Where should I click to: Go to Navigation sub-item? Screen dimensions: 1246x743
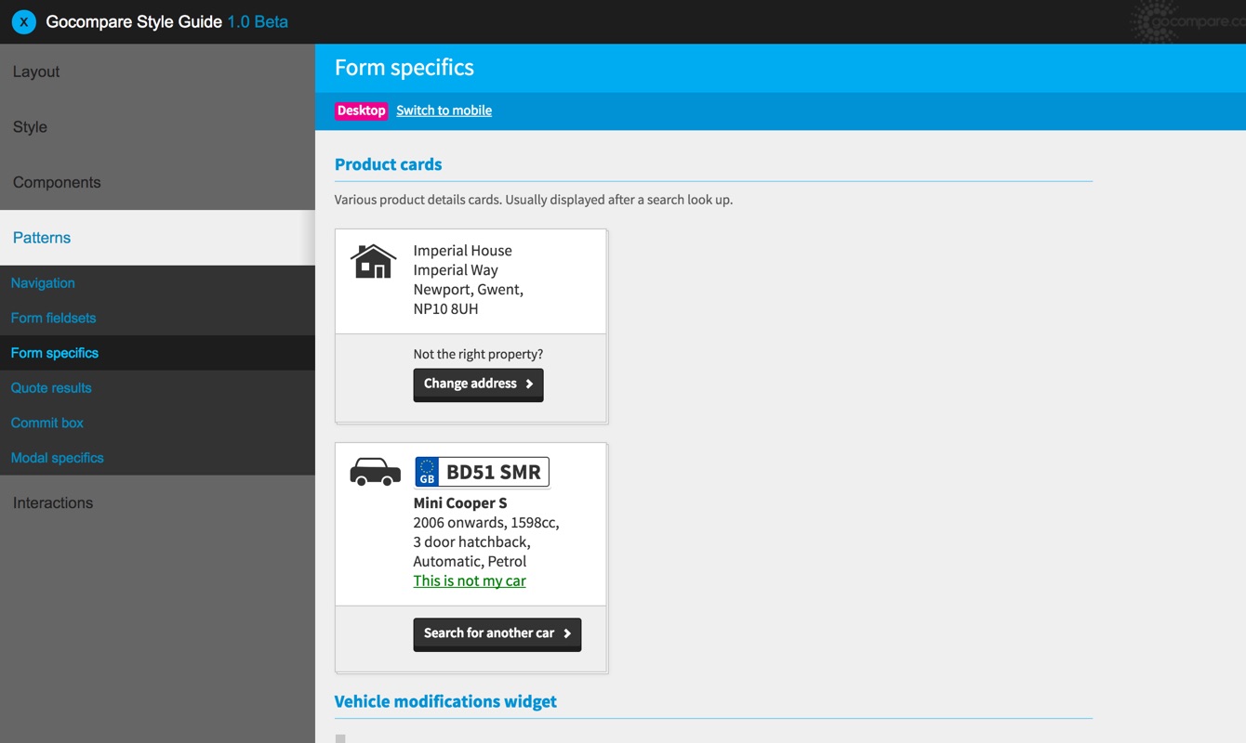point(157,283)
